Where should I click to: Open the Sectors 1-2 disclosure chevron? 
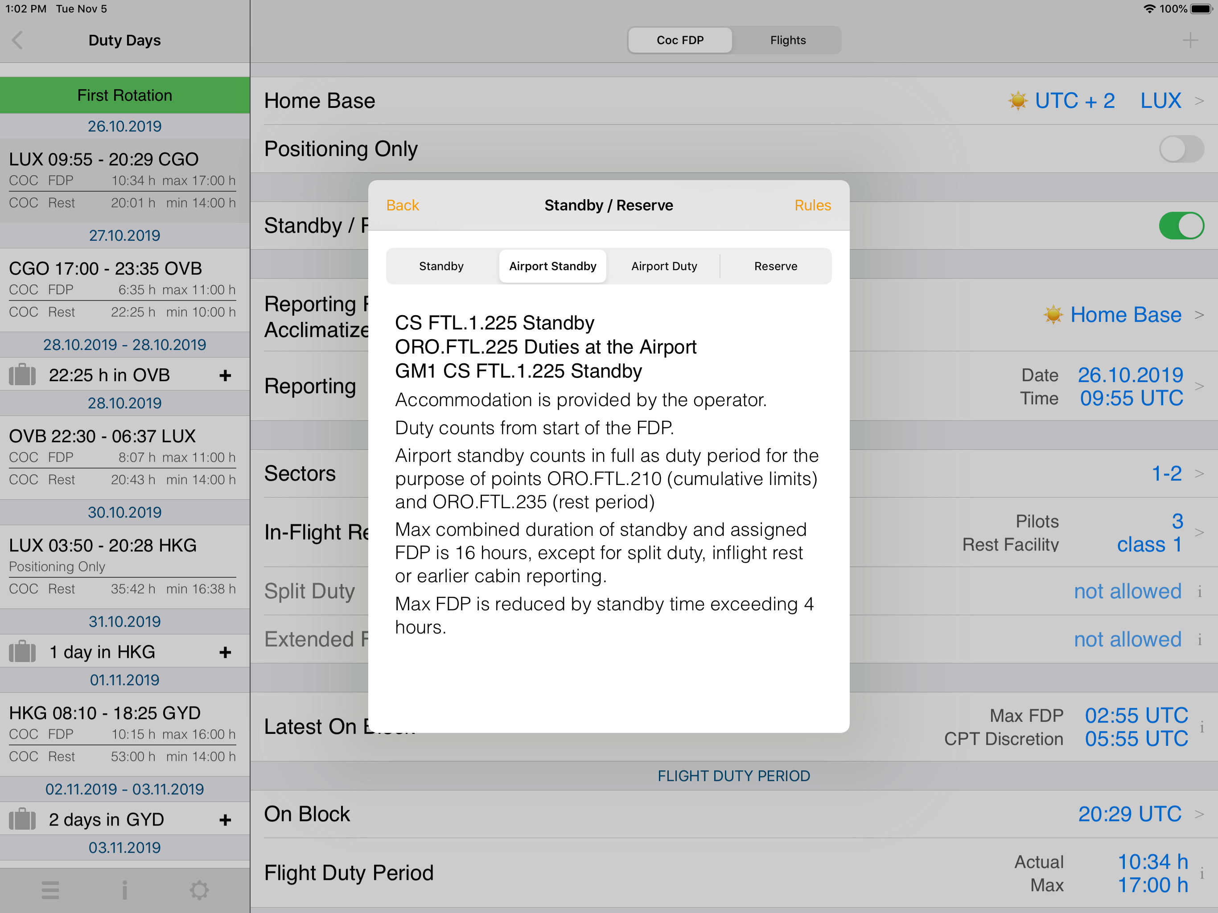(x=1199, y=473)
